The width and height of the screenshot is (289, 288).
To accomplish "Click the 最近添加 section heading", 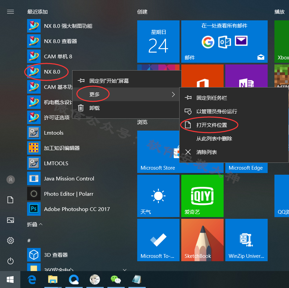I will pyautogui.click(x=37, y=12).
